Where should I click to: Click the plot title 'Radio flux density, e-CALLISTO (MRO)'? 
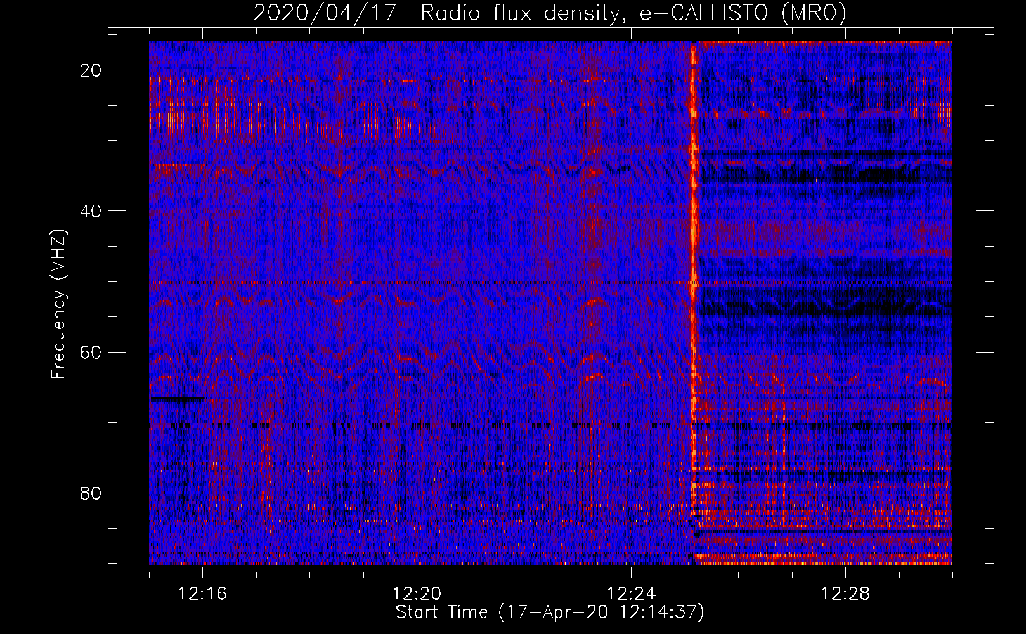point(633,13)
